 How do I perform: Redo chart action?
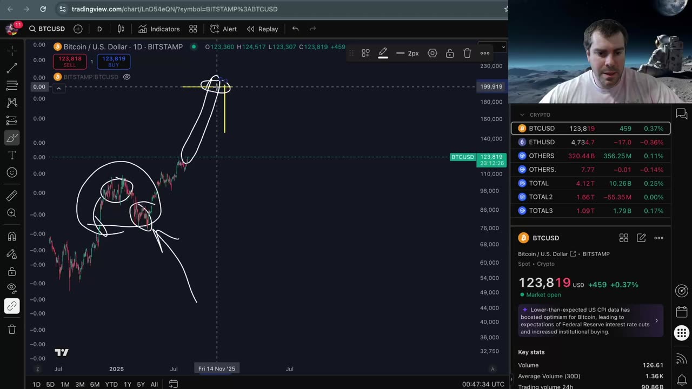pyautogui.click(x=312, y=29)
